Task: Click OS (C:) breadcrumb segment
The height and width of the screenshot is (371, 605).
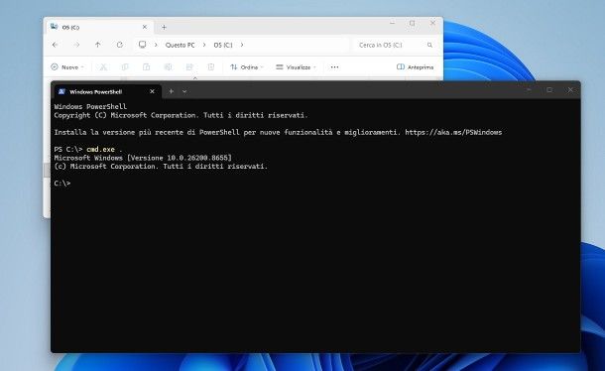Action: pyautogui.click(x=223, y=46)
